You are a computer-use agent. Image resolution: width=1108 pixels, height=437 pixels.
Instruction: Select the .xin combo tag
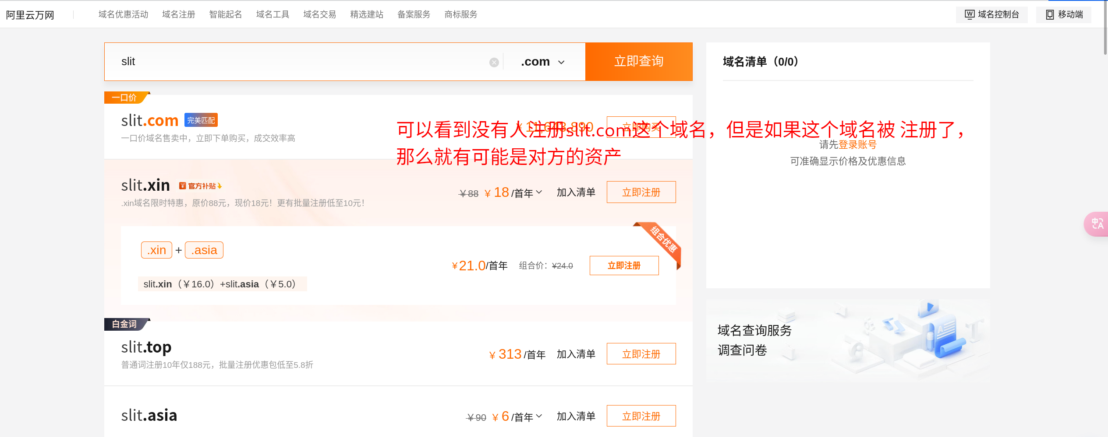click(156, 250)
